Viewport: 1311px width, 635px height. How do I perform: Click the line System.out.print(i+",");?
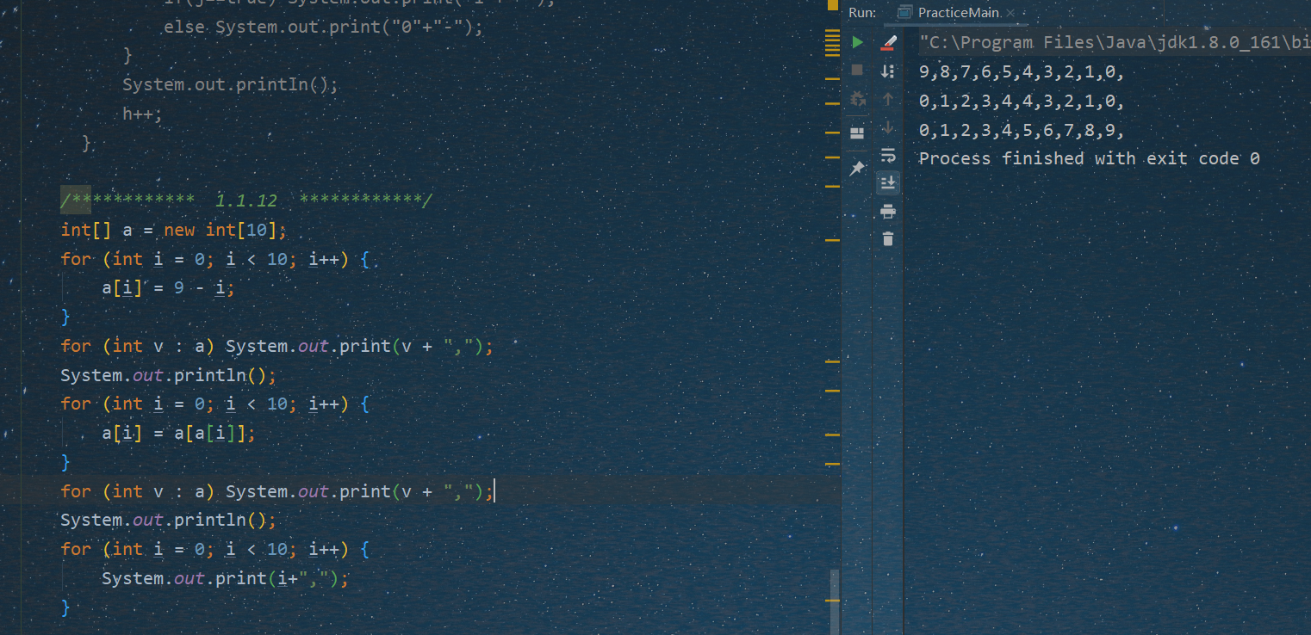coord(226,578)
